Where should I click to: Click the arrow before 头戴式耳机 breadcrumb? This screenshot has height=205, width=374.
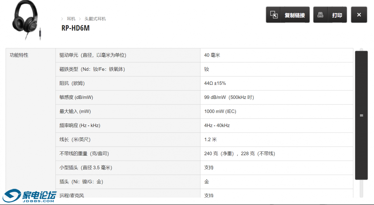coord(80,19)
